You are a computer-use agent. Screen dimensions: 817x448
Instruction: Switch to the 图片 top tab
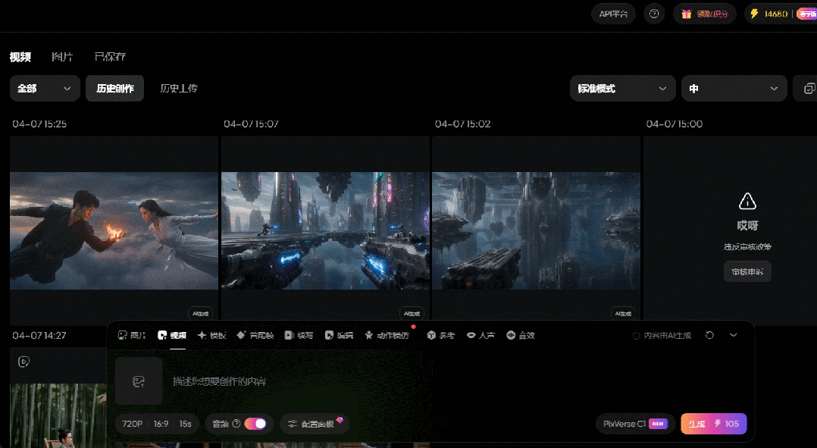pos(62,57)
